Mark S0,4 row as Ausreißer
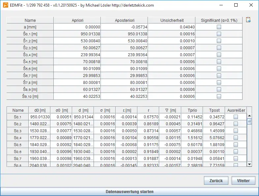 [x=236, y=138]
